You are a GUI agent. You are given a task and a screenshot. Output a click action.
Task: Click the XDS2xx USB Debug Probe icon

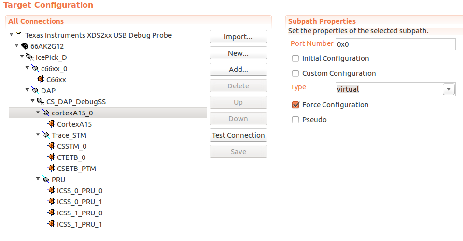(x=19, y=35)
